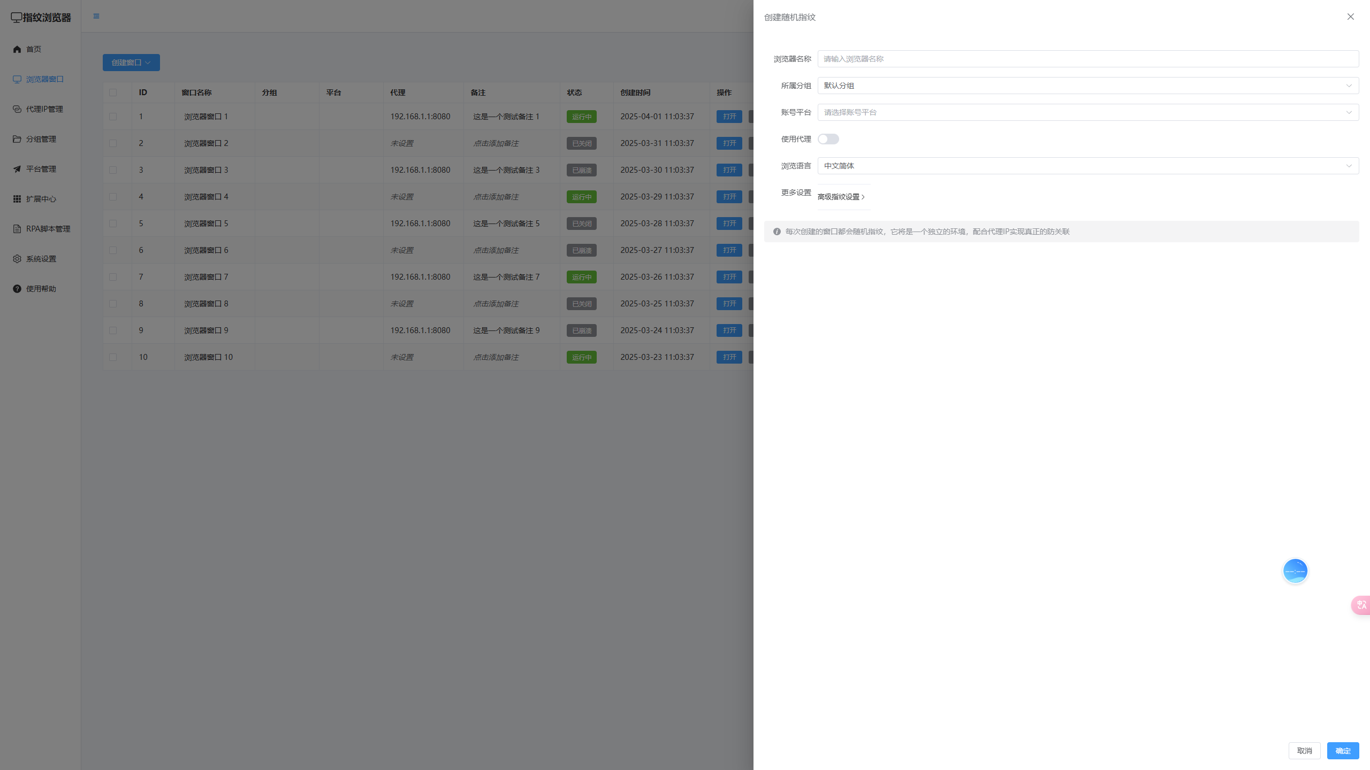
Task: Click the RPA script management document icon
Action: coord(17,229)
